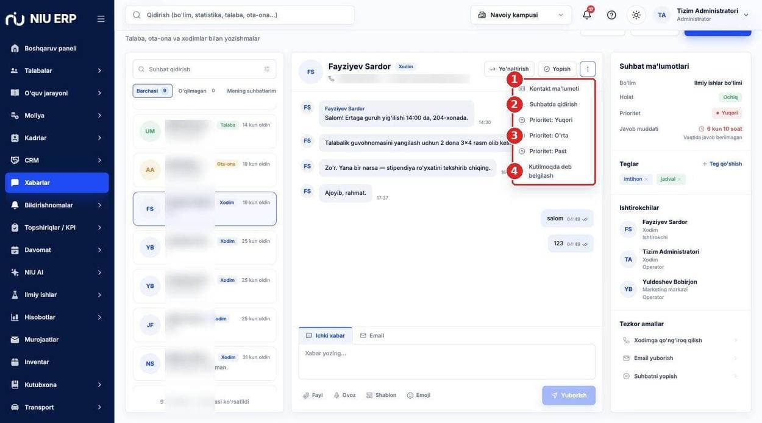Screen dimensions: 762x423
Task: Switch to the Ichki xabar tab
Action: 326,335
